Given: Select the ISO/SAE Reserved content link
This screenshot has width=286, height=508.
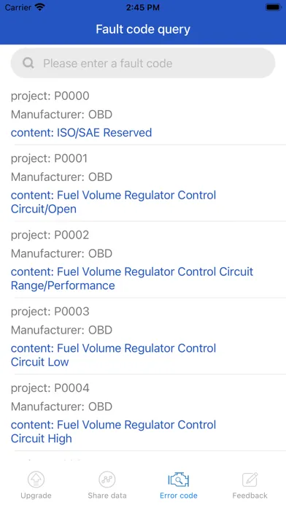Looking at the screenshot, I should pyautogui.click(x=81, y=133).
